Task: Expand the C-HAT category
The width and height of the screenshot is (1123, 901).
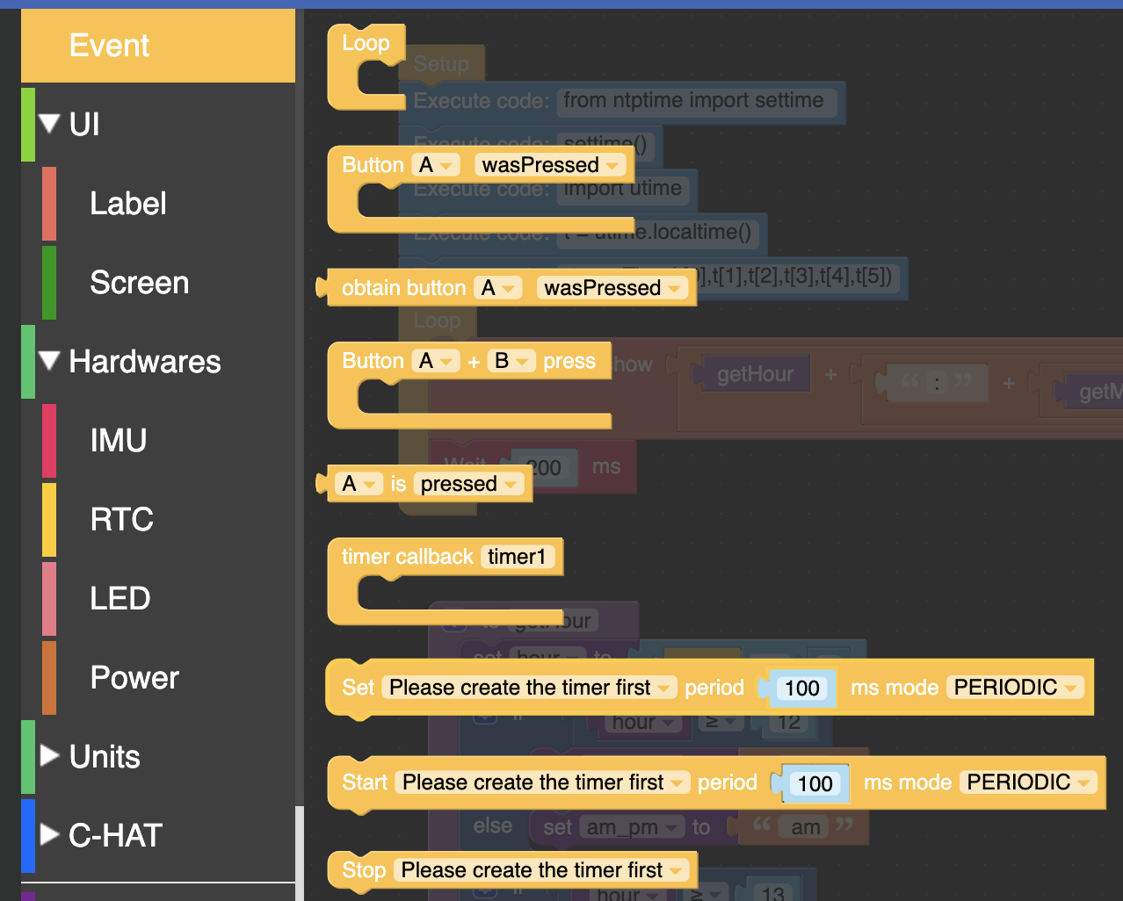Action: [48, 834]
